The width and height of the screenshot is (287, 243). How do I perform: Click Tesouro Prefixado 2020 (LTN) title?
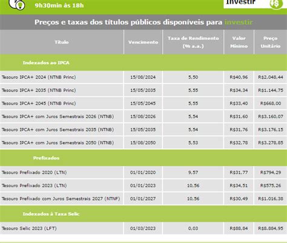(x=34, y=173)
